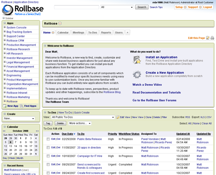Switch to the Reports tab

[x=106, y=33]
